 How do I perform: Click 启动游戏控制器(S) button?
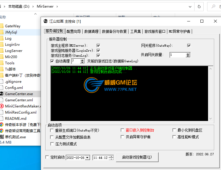point(137,157)
